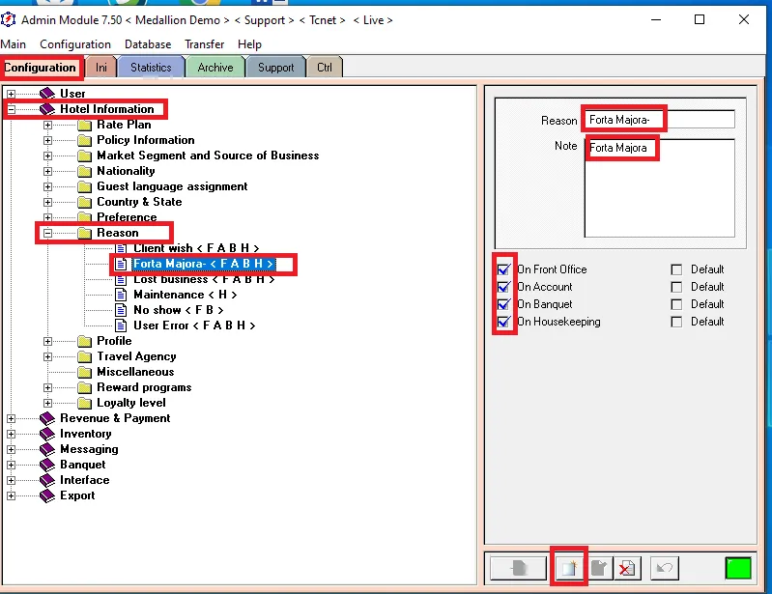Open the Main menu
Image resolution: width=772 pixels, height=594 pixels.
click(14, 44)
